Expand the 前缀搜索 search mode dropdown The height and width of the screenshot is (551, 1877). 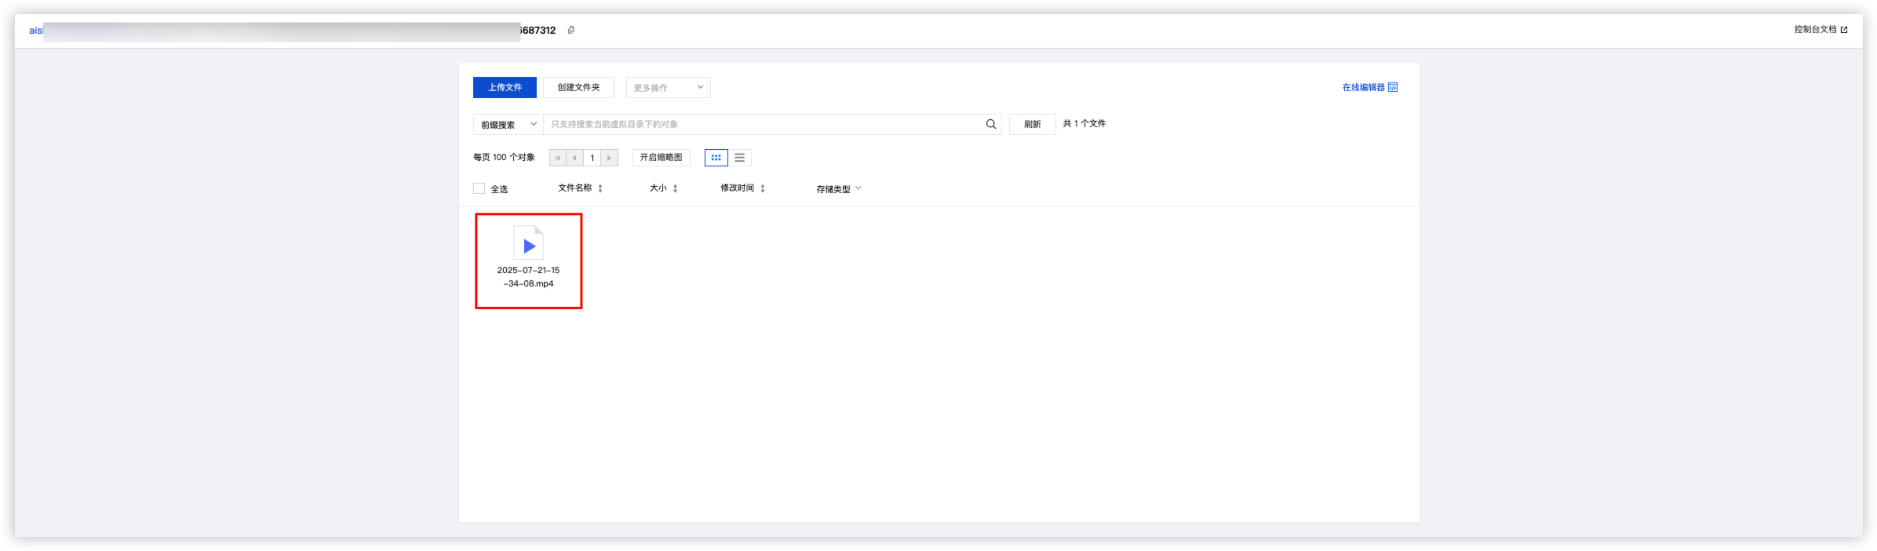point(508,124)
